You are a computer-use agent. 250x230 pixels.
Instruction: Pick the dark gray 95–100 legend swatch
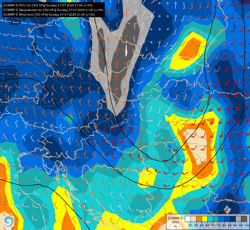(x=244, y=219)
